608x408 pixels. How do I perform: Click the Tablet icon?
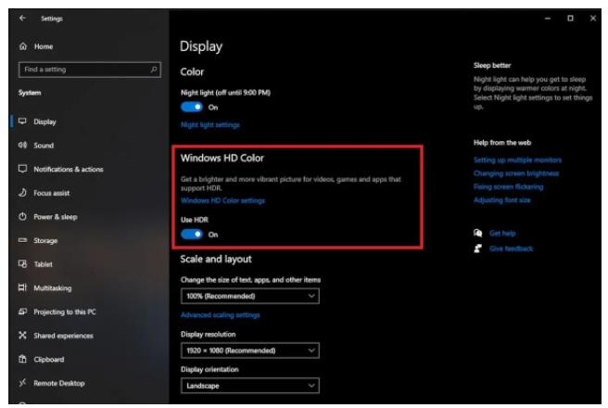(x=22, y=263)
